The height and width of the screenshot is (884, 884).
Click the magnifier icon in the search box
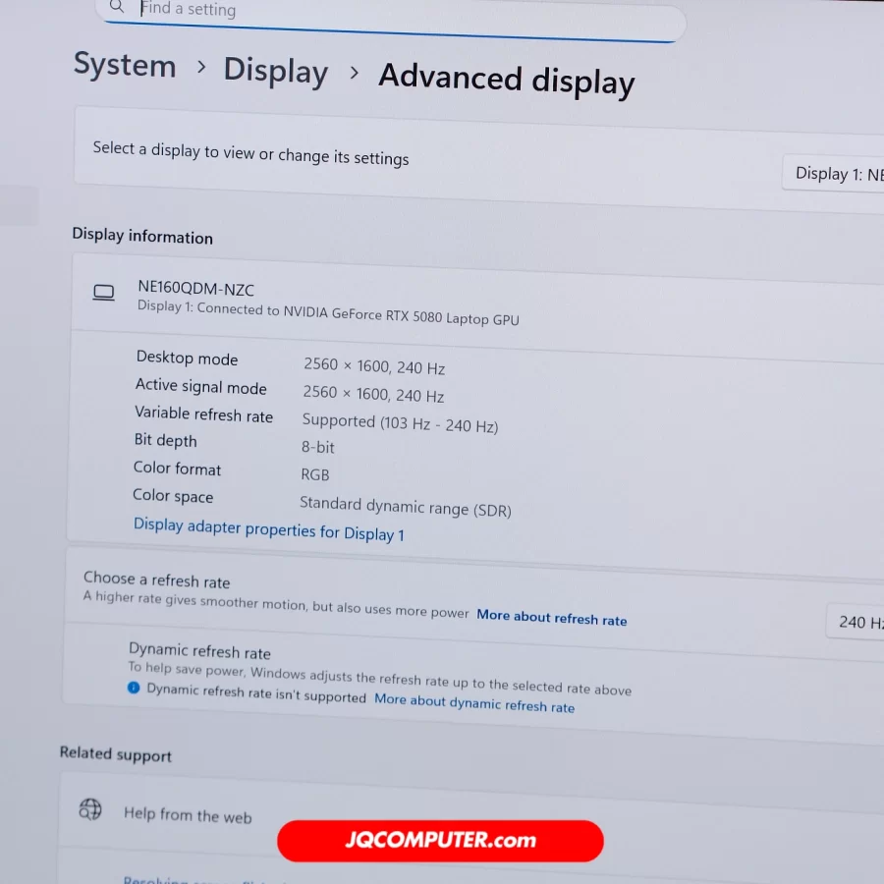tap(117, 7)
